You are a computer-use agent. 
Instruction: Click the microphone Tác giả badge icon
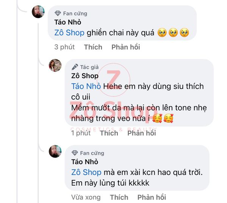(75, 67)
